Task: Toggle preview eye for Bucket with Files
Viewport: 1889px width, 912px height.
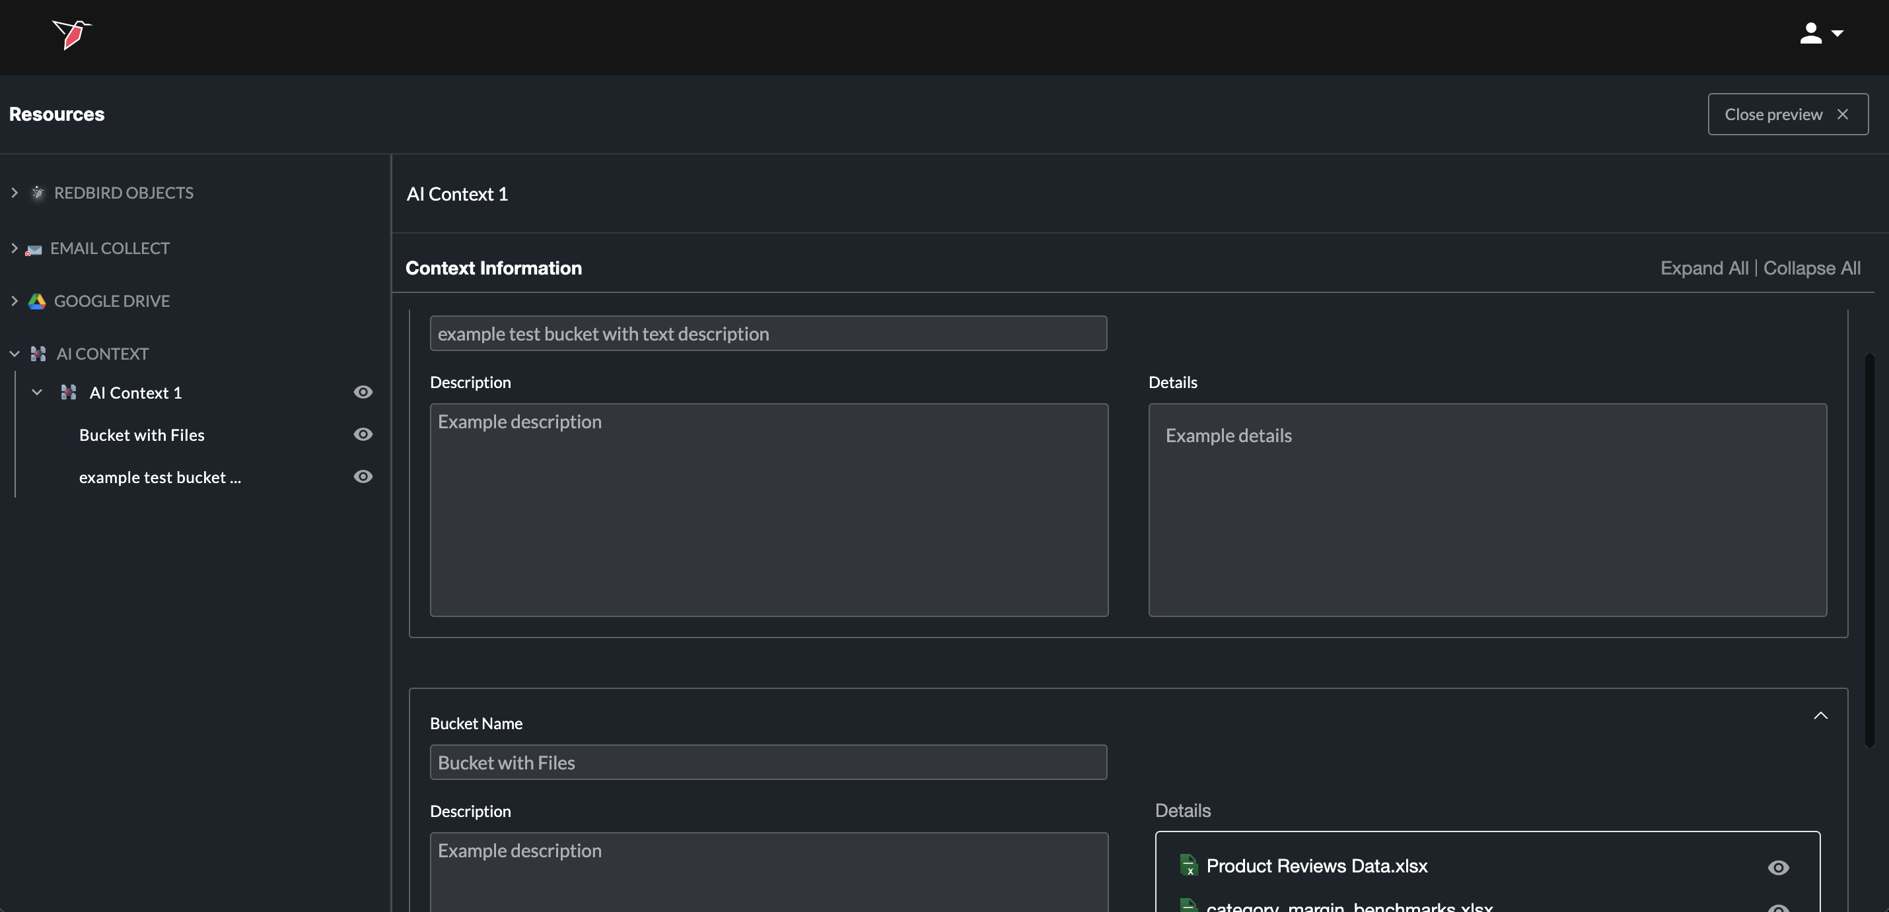Action: click(x=363, y=434)
